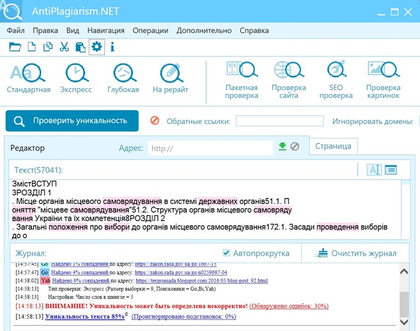
Task: Click Настройки: Число слов в шингле line
Action: [x=90, y=297]
